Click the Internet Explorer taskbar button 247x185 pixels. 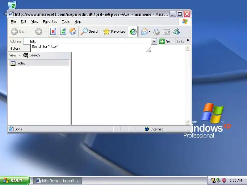pos(57,181)
